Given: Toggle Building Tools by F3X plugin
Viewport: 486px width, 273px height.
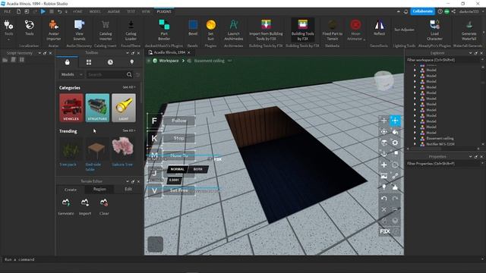Looking at the screenshot, I should coord(303,30).
